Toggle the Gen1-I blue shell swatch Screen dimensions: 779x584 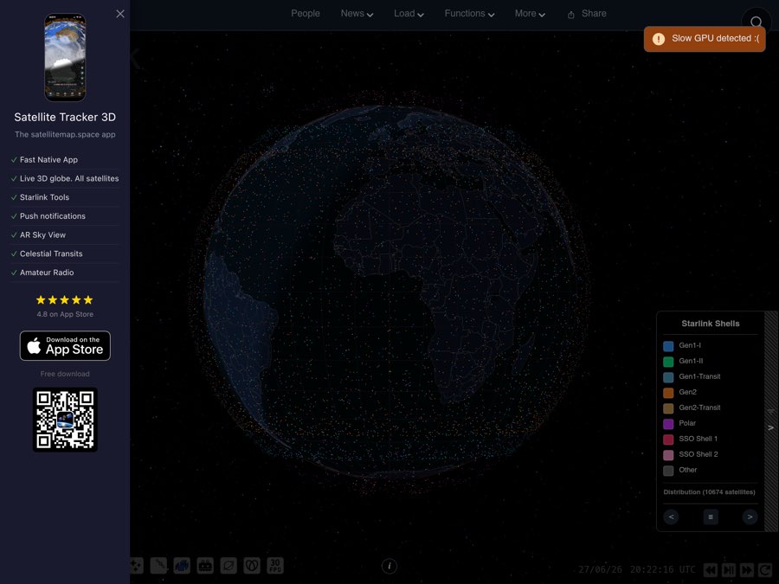668,345
